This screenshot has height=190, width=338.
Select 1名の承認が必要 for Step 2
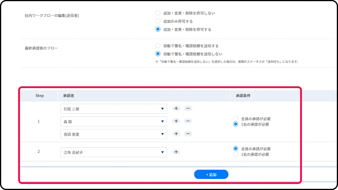tap(236, 154)
